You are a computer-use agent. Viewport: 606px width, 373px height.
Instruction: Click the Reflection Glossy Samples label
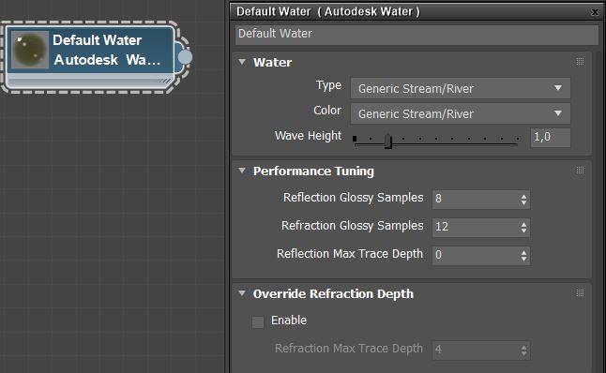pos(354,198)
